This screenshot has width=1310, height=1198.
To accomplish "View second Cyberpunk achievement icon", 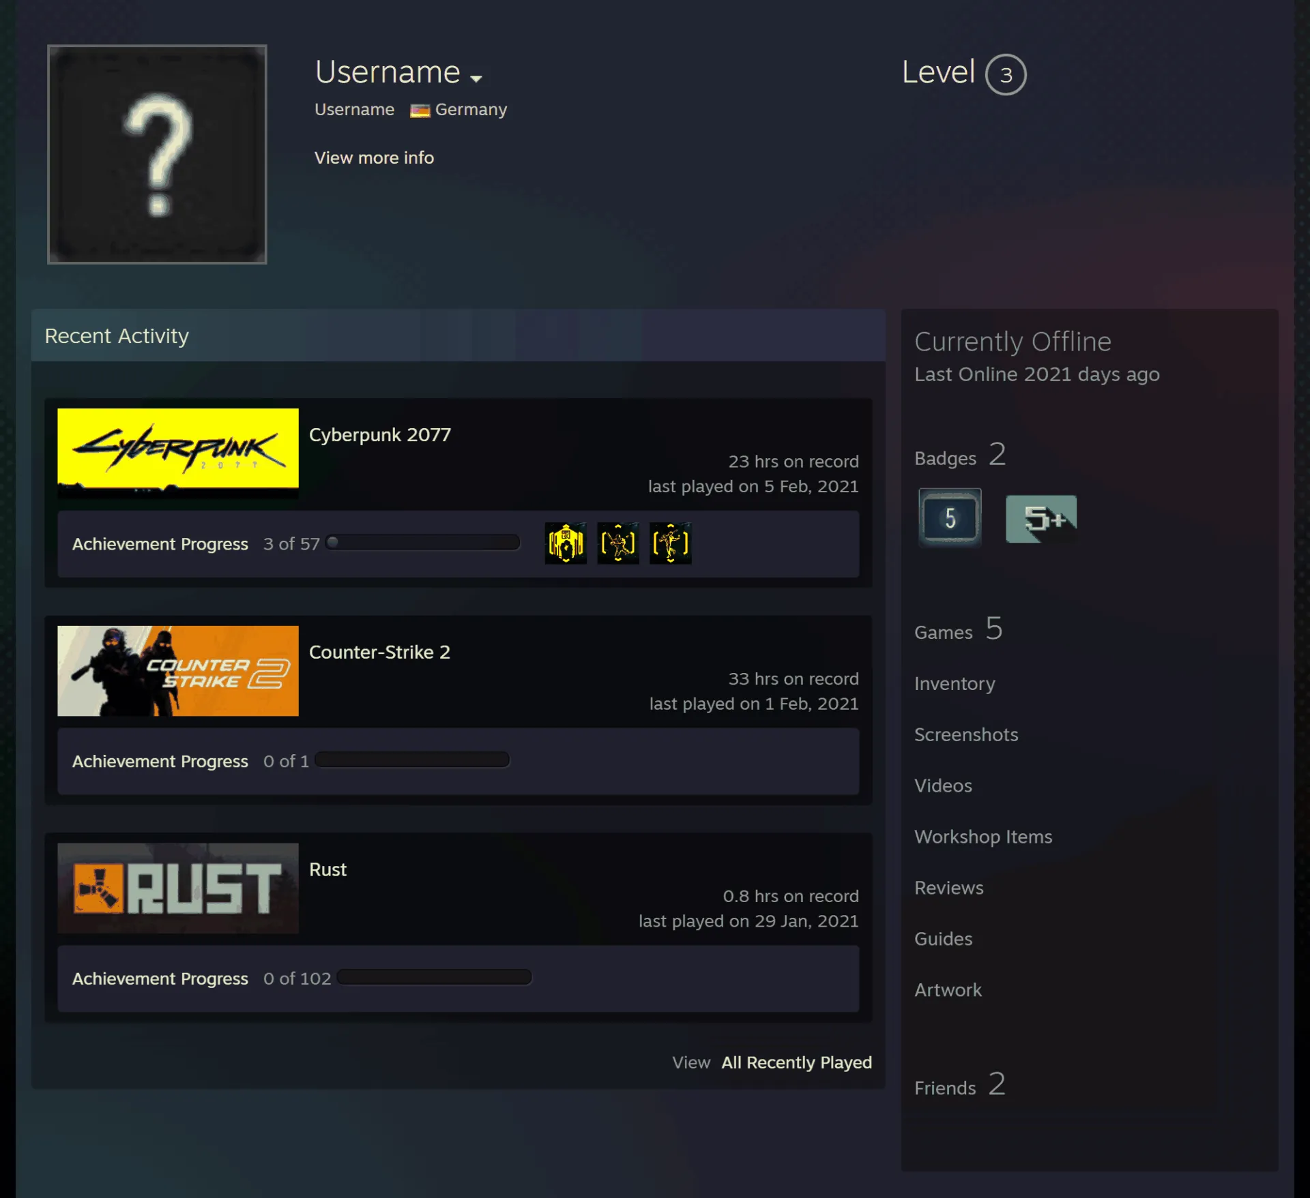I will coord(618,543).
